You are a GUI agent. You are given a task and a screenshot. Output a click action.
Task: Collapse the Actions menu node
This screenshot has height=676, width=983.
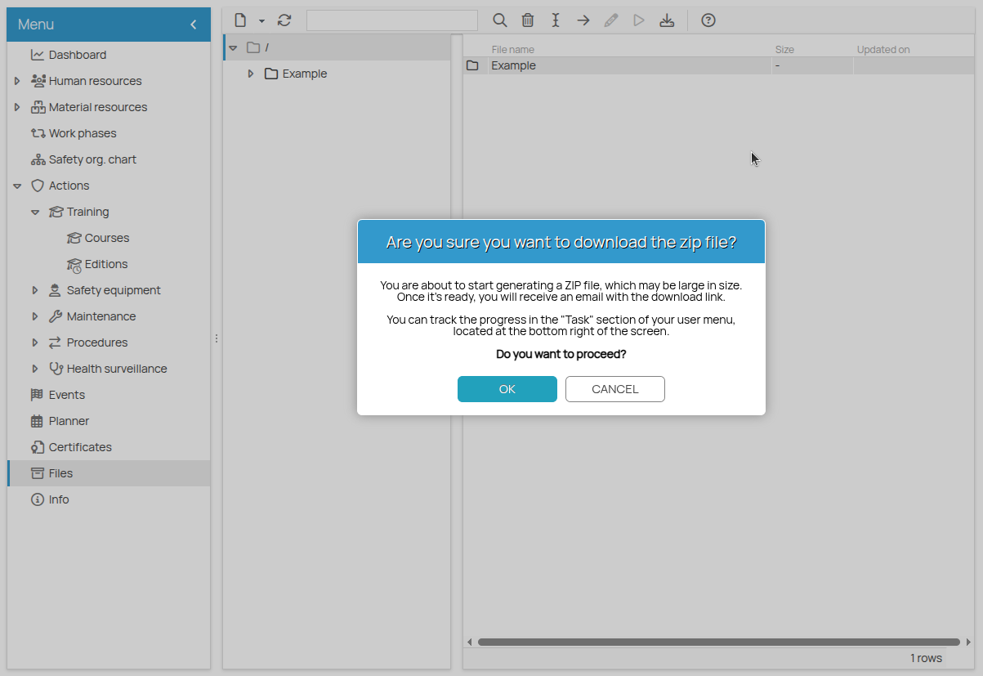pyautogui.click(x=17, y=186)
